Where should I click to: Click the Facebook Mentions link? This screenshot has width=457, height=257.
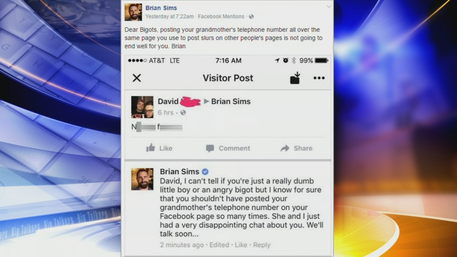(221, 17)
